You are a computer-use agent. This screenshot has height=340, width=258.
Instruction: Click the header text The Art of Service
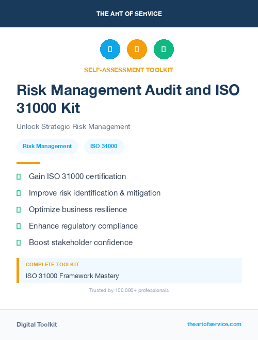pyautogui.click(x=129, y=14)
